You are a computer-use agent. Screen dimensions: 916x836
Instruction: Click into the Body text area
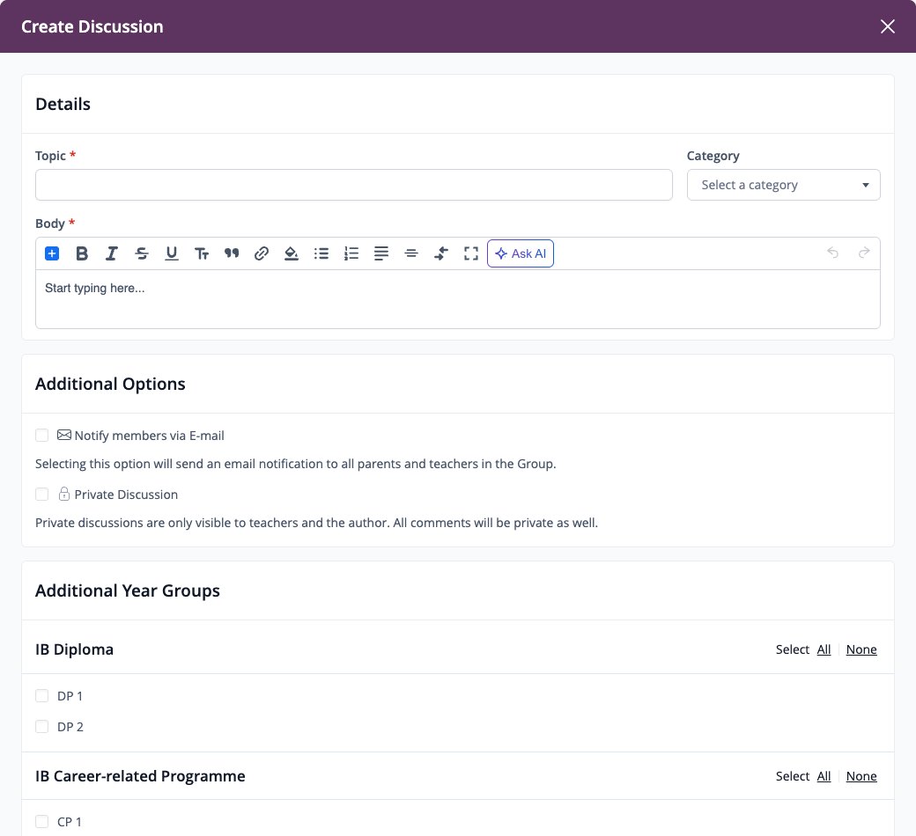458,299
